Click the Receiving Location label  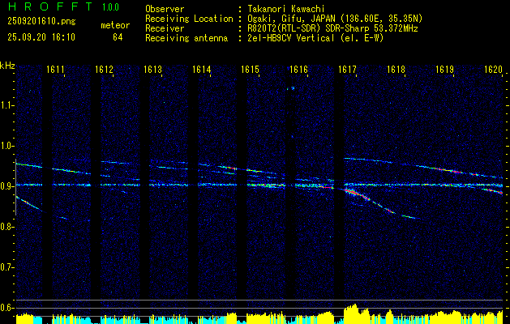point(189,19)
